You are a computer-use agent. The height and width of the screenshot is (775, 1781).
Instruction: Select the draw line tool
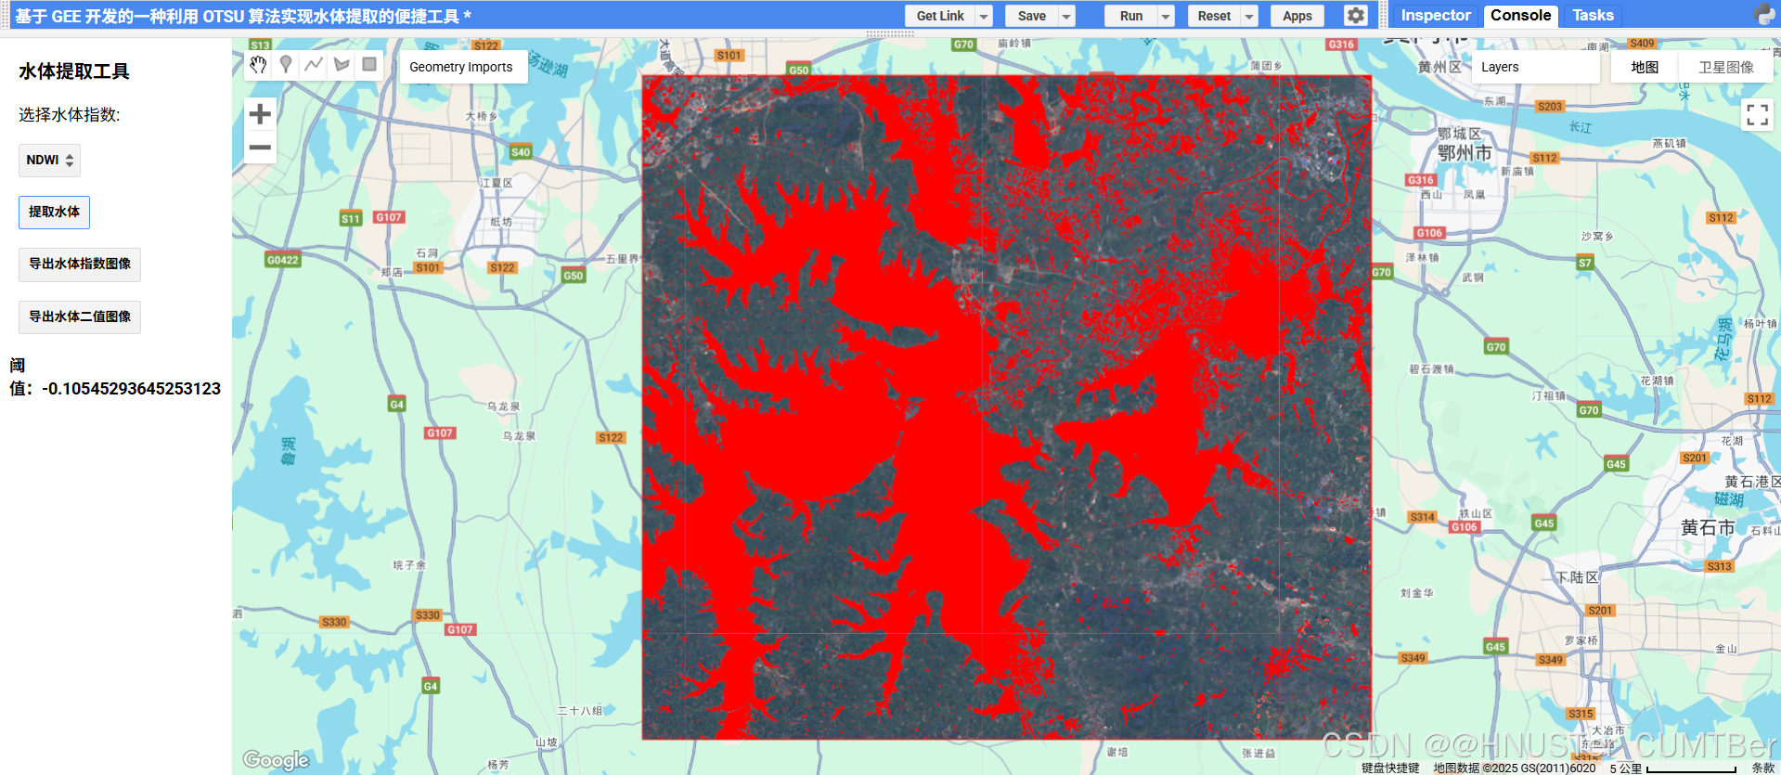[314, 64]
